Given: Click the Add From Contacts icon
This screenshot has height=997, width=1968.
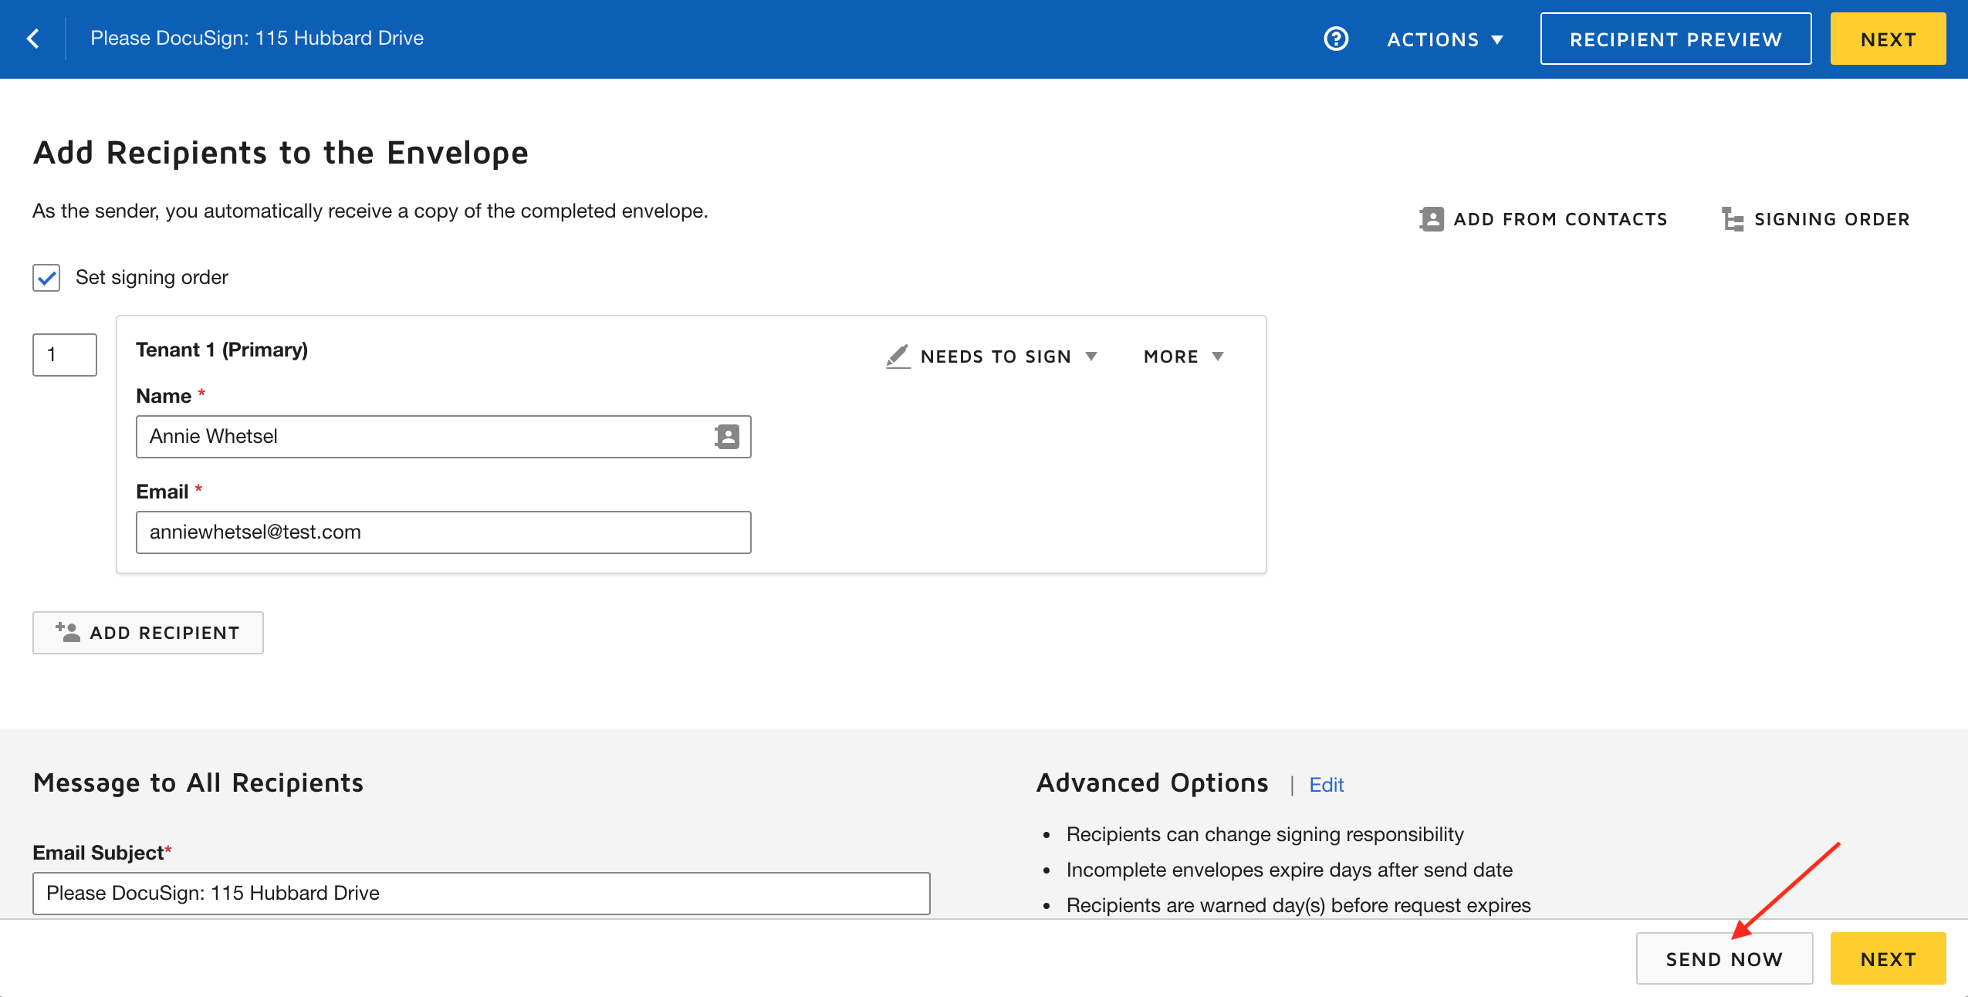Looking at the screenshot, I should tap(1432, 219).
